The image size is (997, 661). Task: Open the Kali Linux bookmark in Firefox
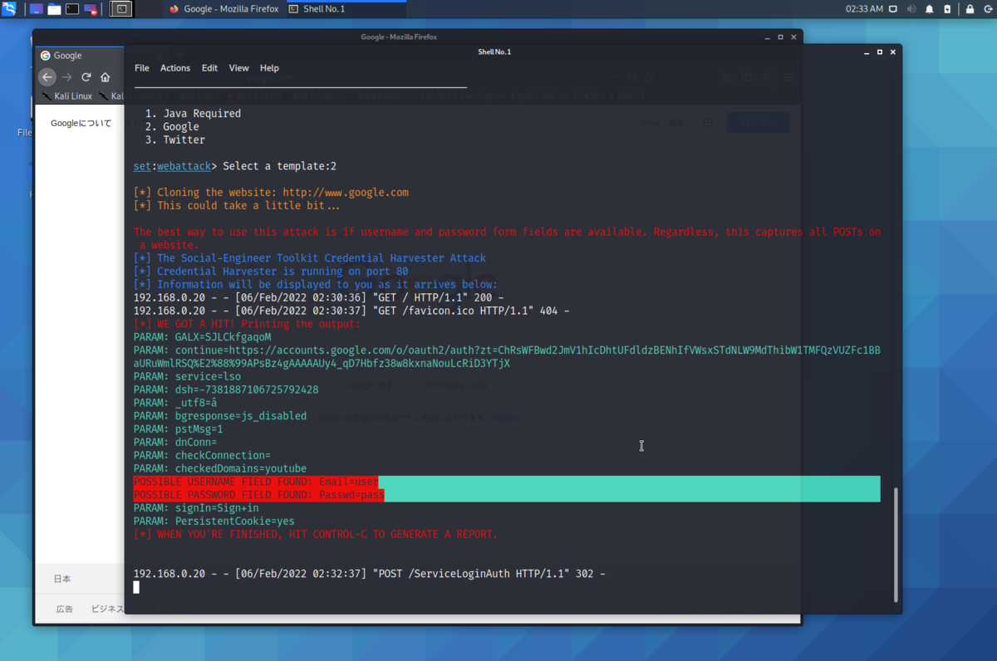(x=66, y=96)
